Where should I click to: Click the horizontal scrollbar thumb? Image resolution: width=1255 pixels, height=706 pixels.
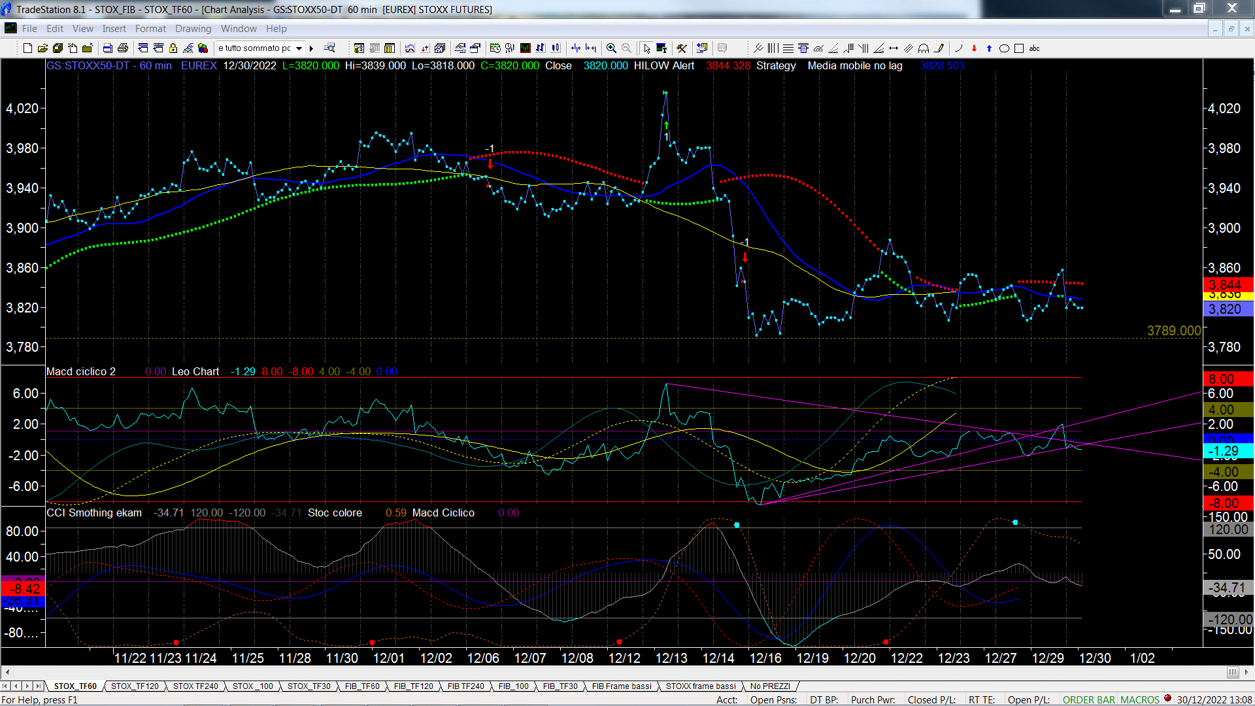click(x=1233, y=672)
